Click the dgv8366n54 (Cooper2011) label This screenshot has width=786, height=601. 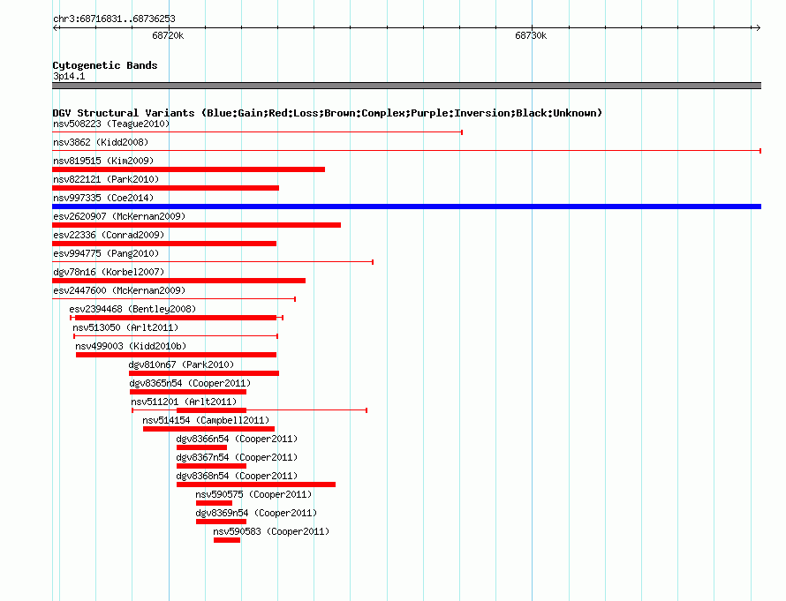(x=237, y=439)
